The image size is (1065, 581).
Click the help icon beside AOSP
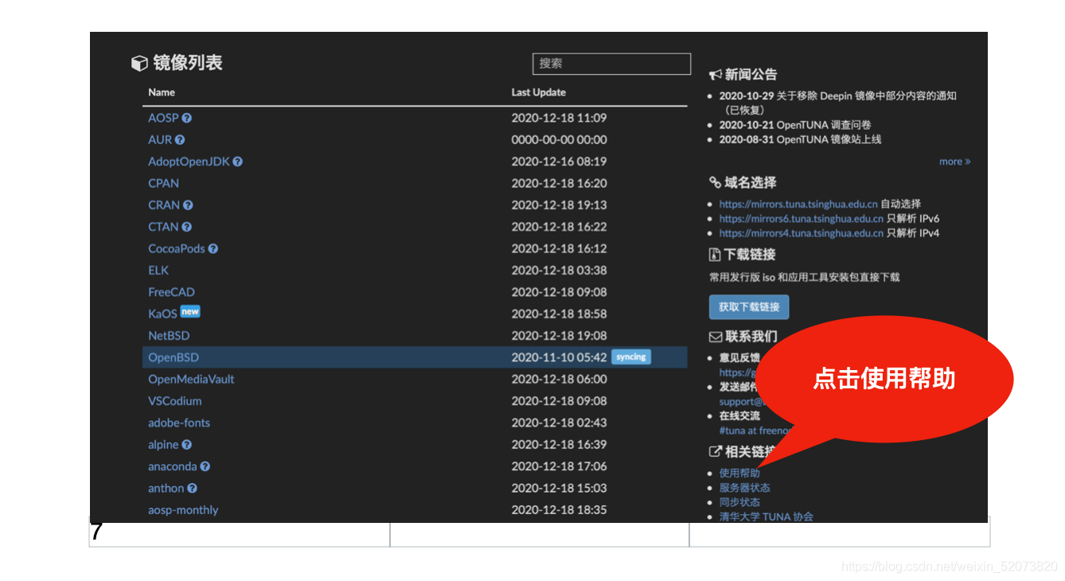[187, 118]
